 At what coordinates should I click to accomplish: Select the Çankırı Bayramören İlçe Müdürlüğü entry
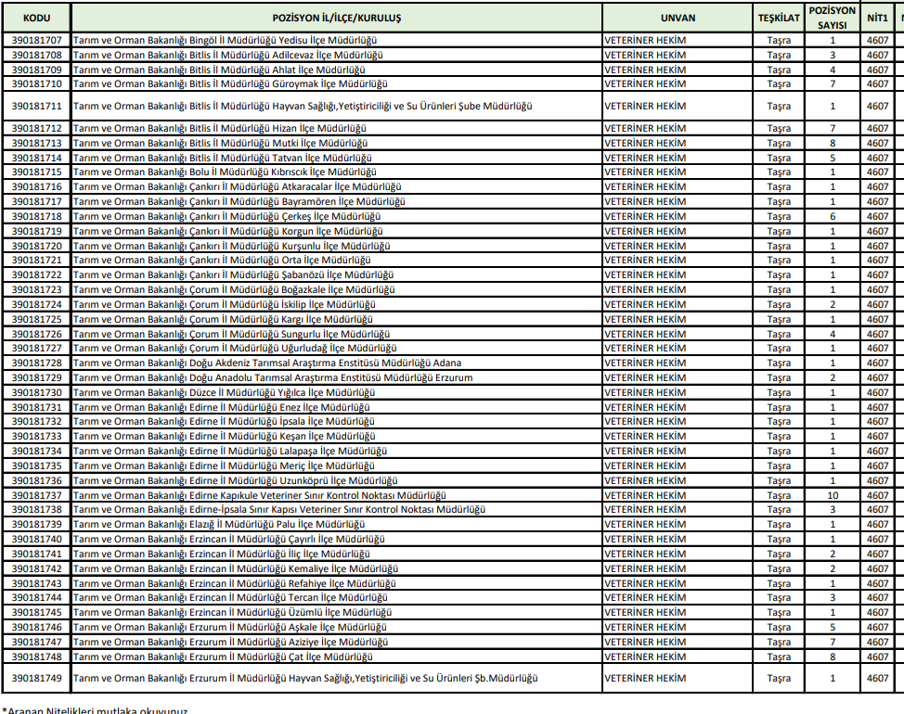pos(239,201)
